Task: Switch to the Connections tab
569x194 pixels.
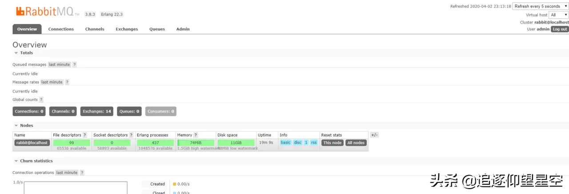Action: (x=61, y=29)
